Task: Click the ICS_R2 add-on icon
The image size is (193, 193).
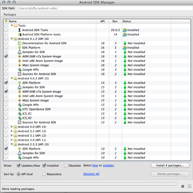Action: [20, 118]
